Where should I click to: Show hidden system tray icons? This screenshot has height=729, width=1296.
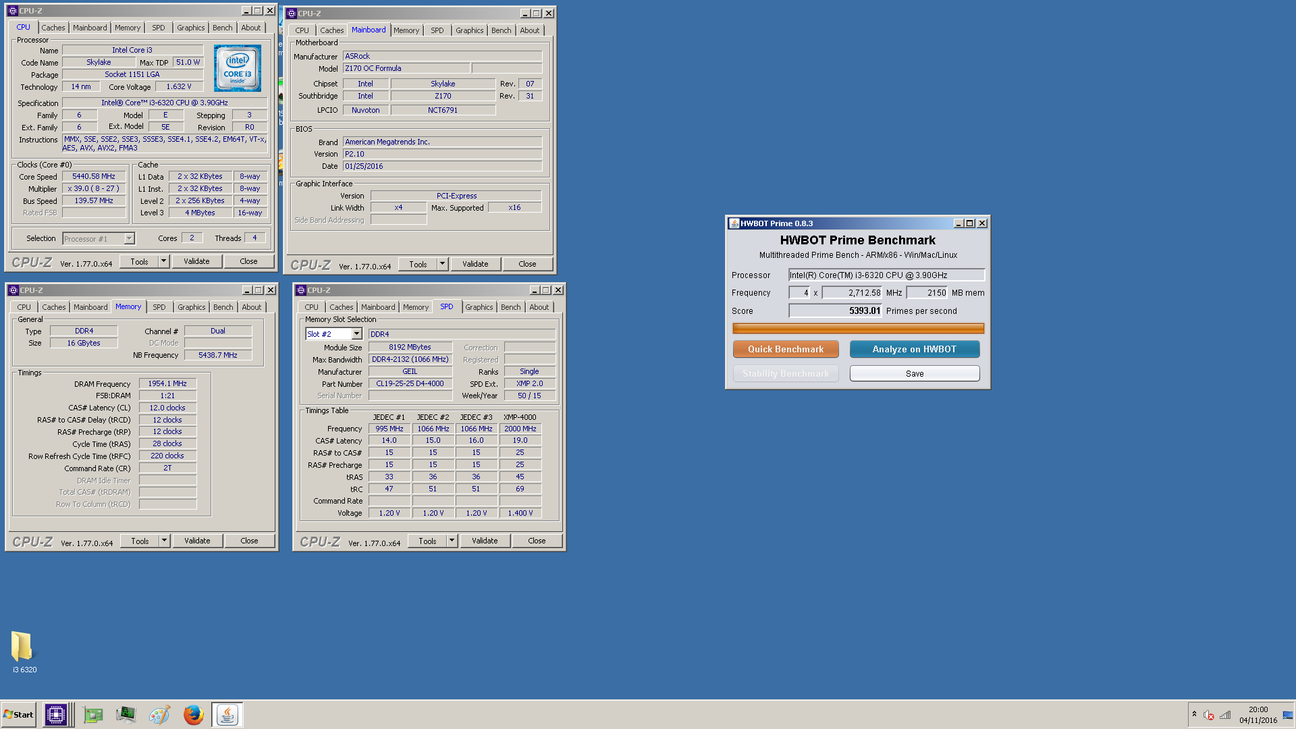[1194, 714]
